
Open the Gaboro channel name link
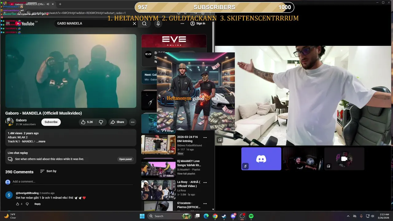point(21,120)
